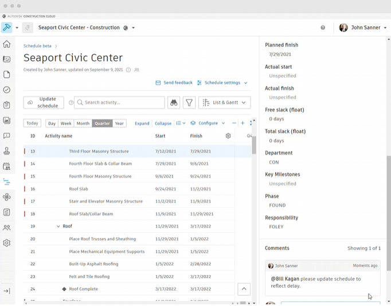Click the Send feedback link
This screenshot has width=391, height=306.
tap(174, 83)
